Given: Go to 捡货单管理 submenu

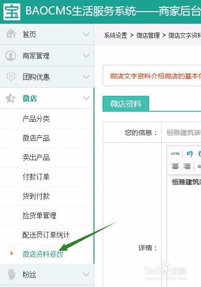Looking at the screenshot, I should click(x=39, y=216).
